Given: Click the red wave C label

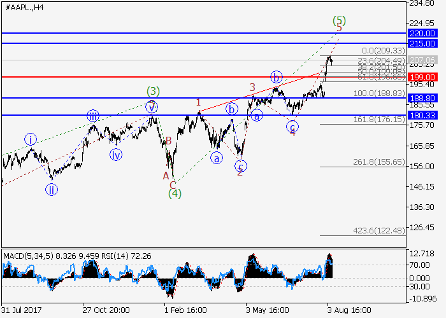Looking at the screenshot, I should tap(173, 185).
